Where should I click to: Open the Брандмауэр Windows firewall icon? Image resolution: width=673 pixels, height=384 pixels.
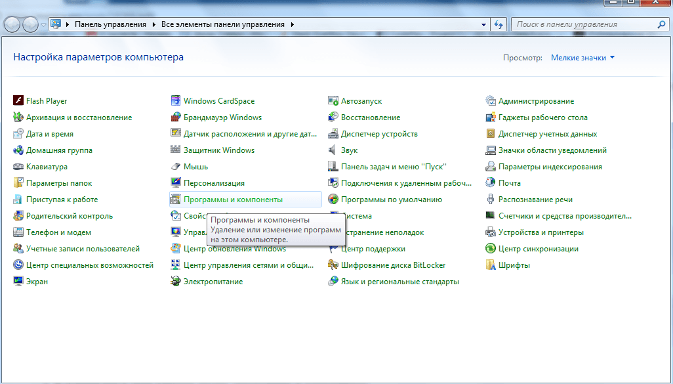click(176, 117)
